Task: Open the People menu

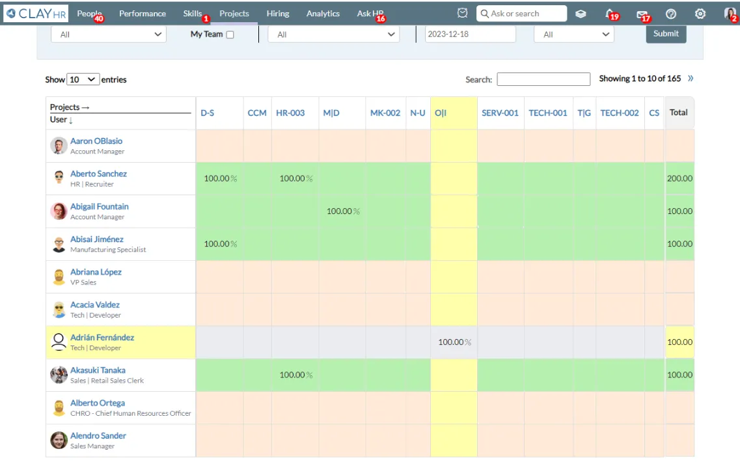Action: tap(89, 14)
